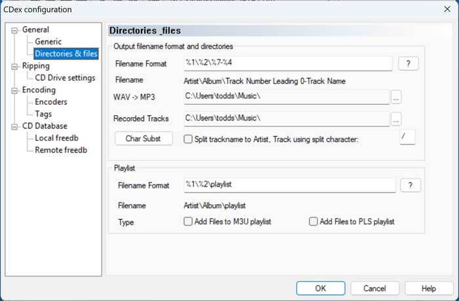Viewport: 459px width, 301px height.
Task: Select Directories & files tree item
Action: coord(66,54)
